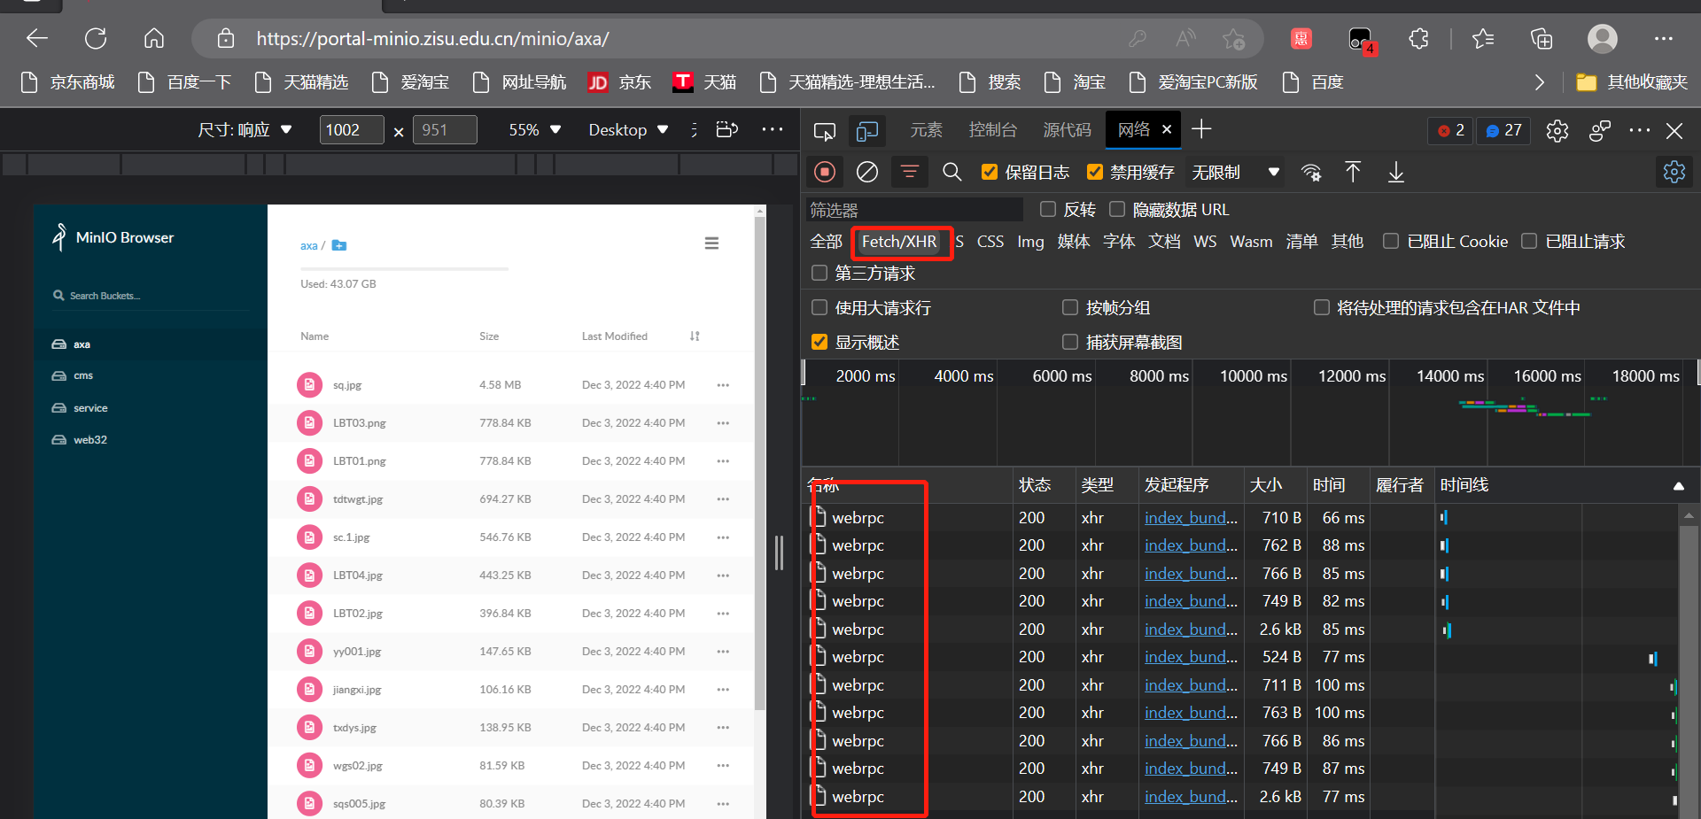Go back to previous page

[x=37, y=38]
